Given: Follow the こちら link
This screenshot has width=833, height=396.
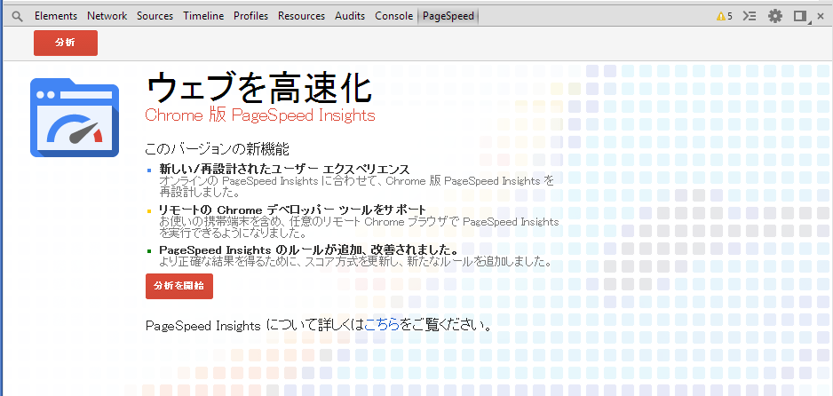Looking at the screenshot, I should (382, 325).
